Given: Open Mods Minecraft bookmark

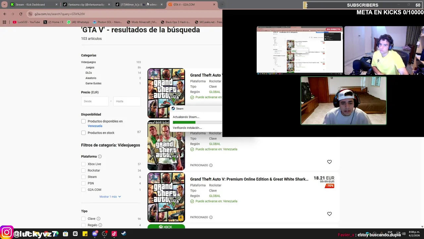Looking at the screenshot, I should [142, 22].
